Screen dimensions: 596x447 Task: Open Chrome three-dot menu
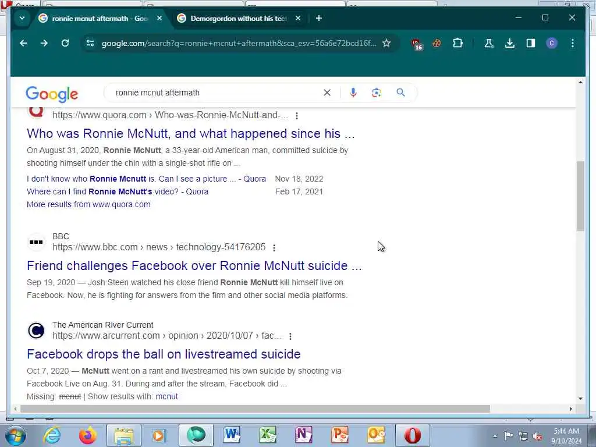coord(573,43)
